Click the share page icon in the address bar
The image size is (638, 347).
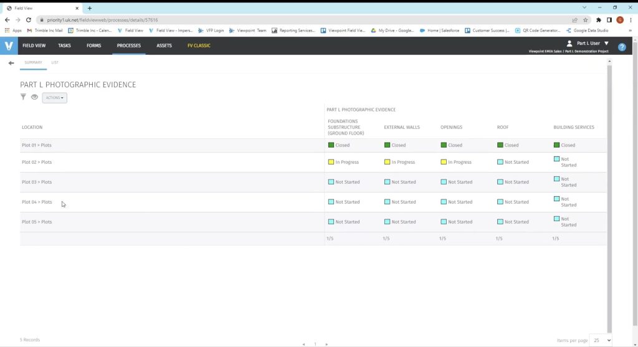point(574,20)
